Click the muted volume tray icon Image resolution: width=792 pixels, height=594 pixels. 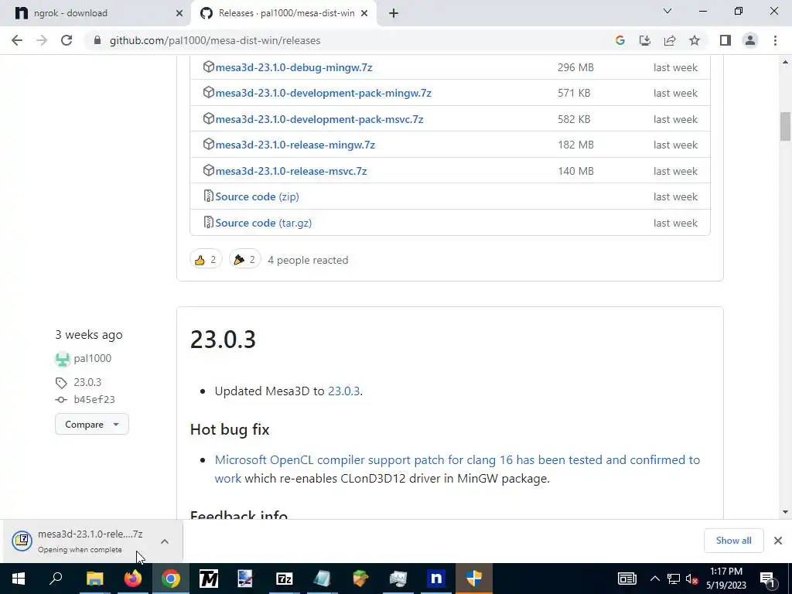692,579
